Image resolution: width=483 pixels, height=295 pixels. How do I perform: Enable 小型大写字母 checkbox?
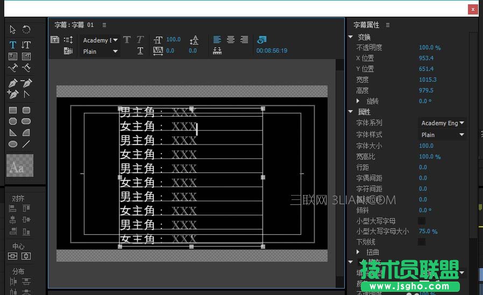(422, 221)
